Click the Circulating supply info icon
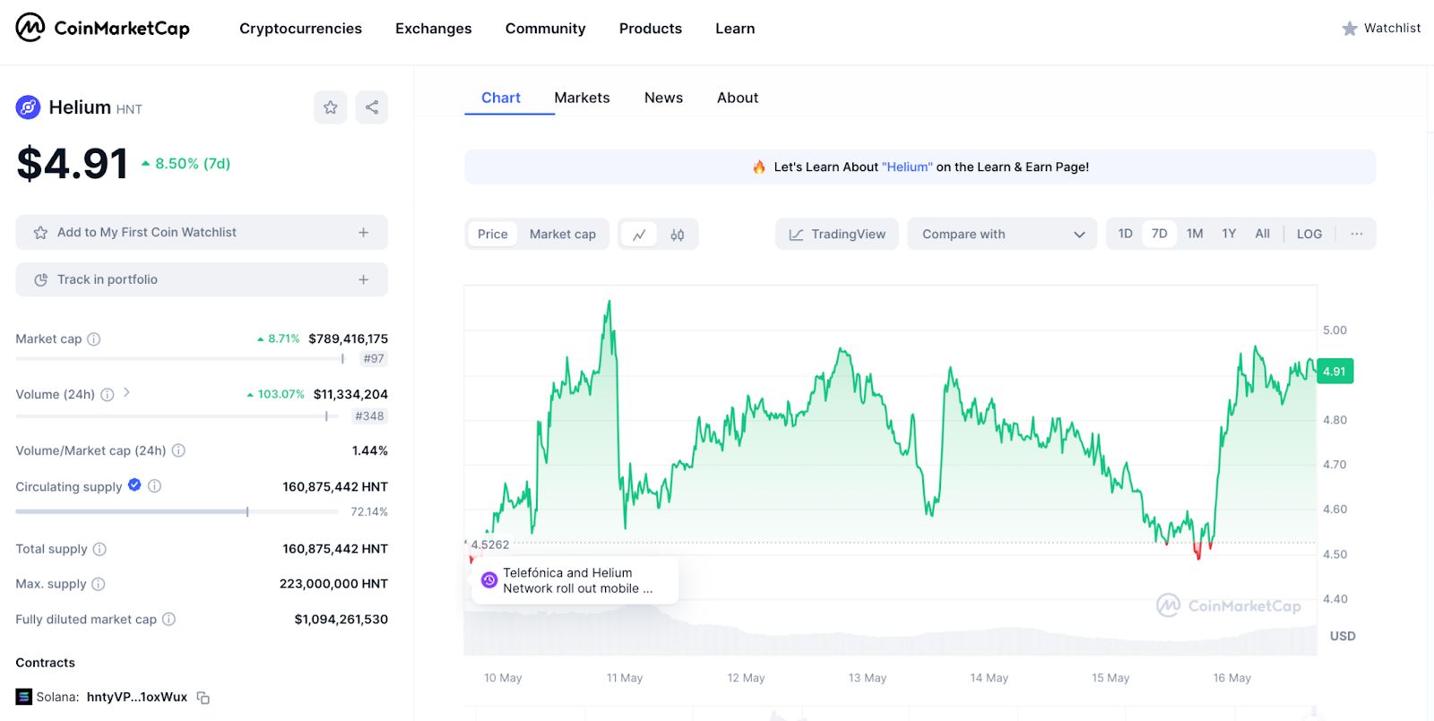 [154, 486]
